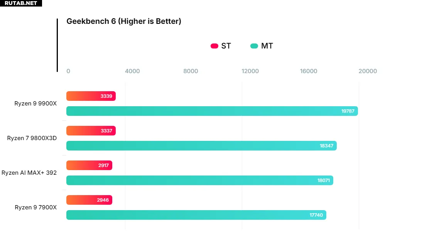The image size is (427, 234).
Task: Click the Ryzen 7 9800X3D label
Action: coord(32,138)
